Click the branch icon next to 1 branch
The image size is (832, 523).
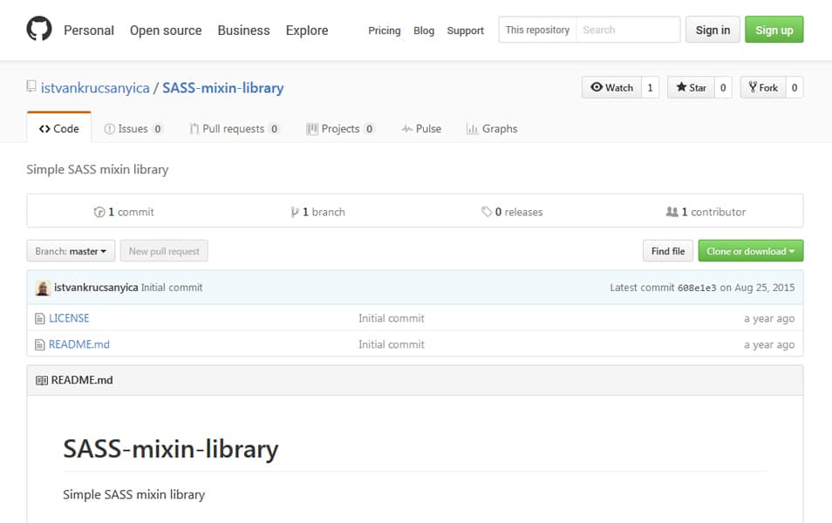tap(295, 212)
